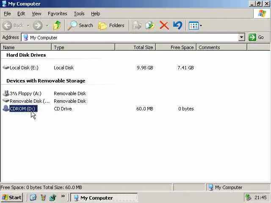271x203 pixels.
Task: Click the third Quick Launch icon
Action: pyautogui.click(x=53, y=198)
